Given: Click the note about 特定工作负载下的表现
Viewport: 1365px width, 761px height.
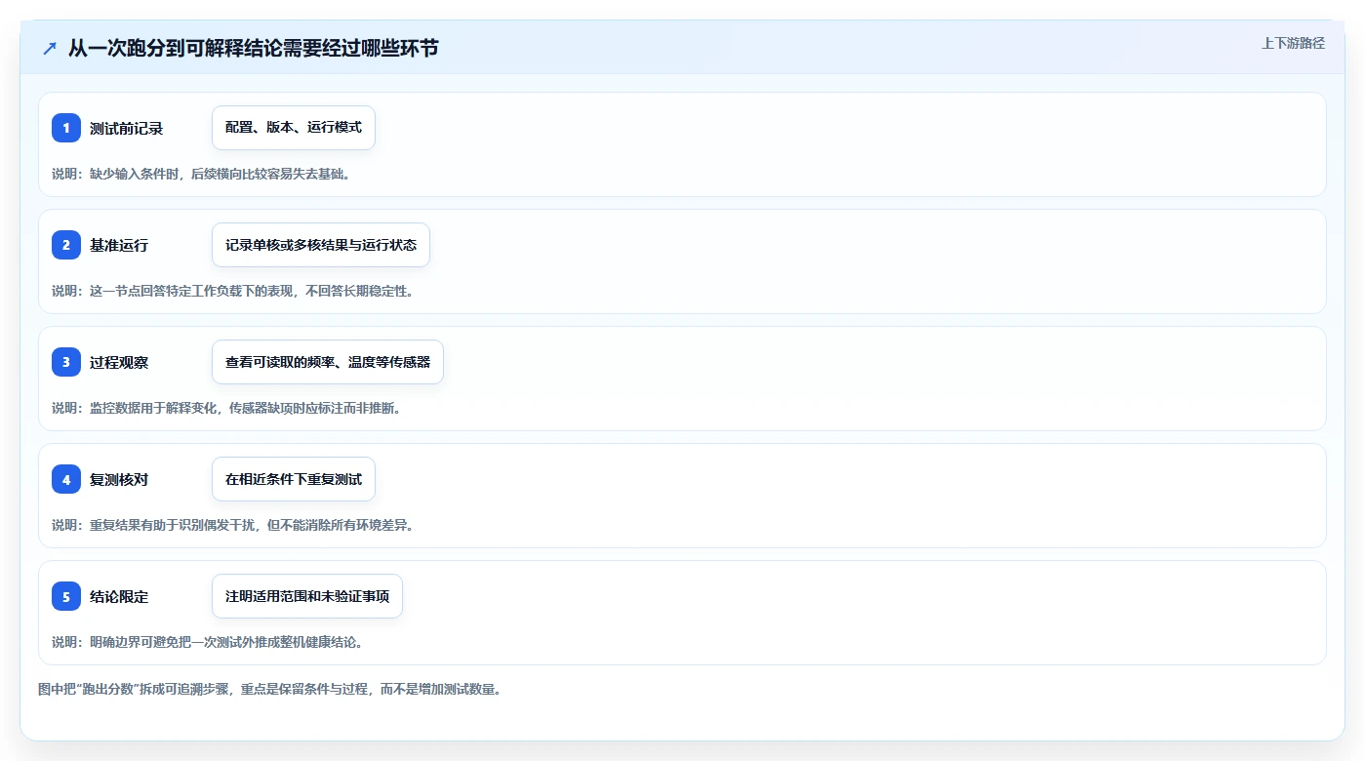Looking at the screenshot, I should (232, 291).
